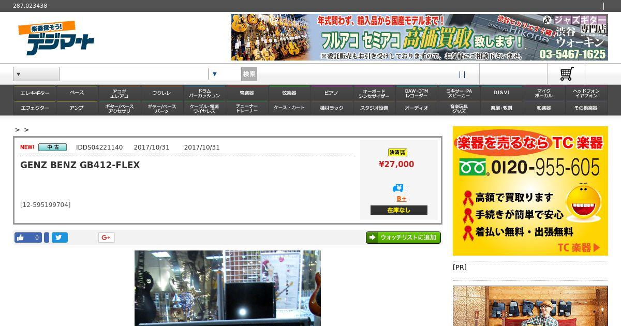Open the チューナー トレーナー category
The image size is (621, 326).
click(246, 108)
